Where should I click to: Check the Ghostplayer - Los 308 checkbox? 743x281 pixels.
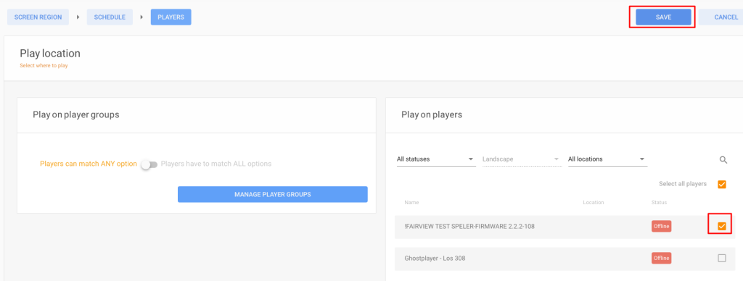722,258
